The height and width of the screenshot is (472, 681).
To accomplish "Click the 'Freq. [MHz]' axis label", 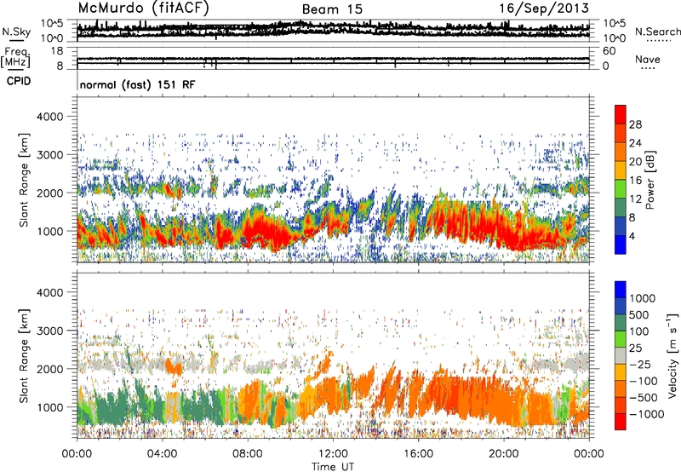I will coord(15,57).
